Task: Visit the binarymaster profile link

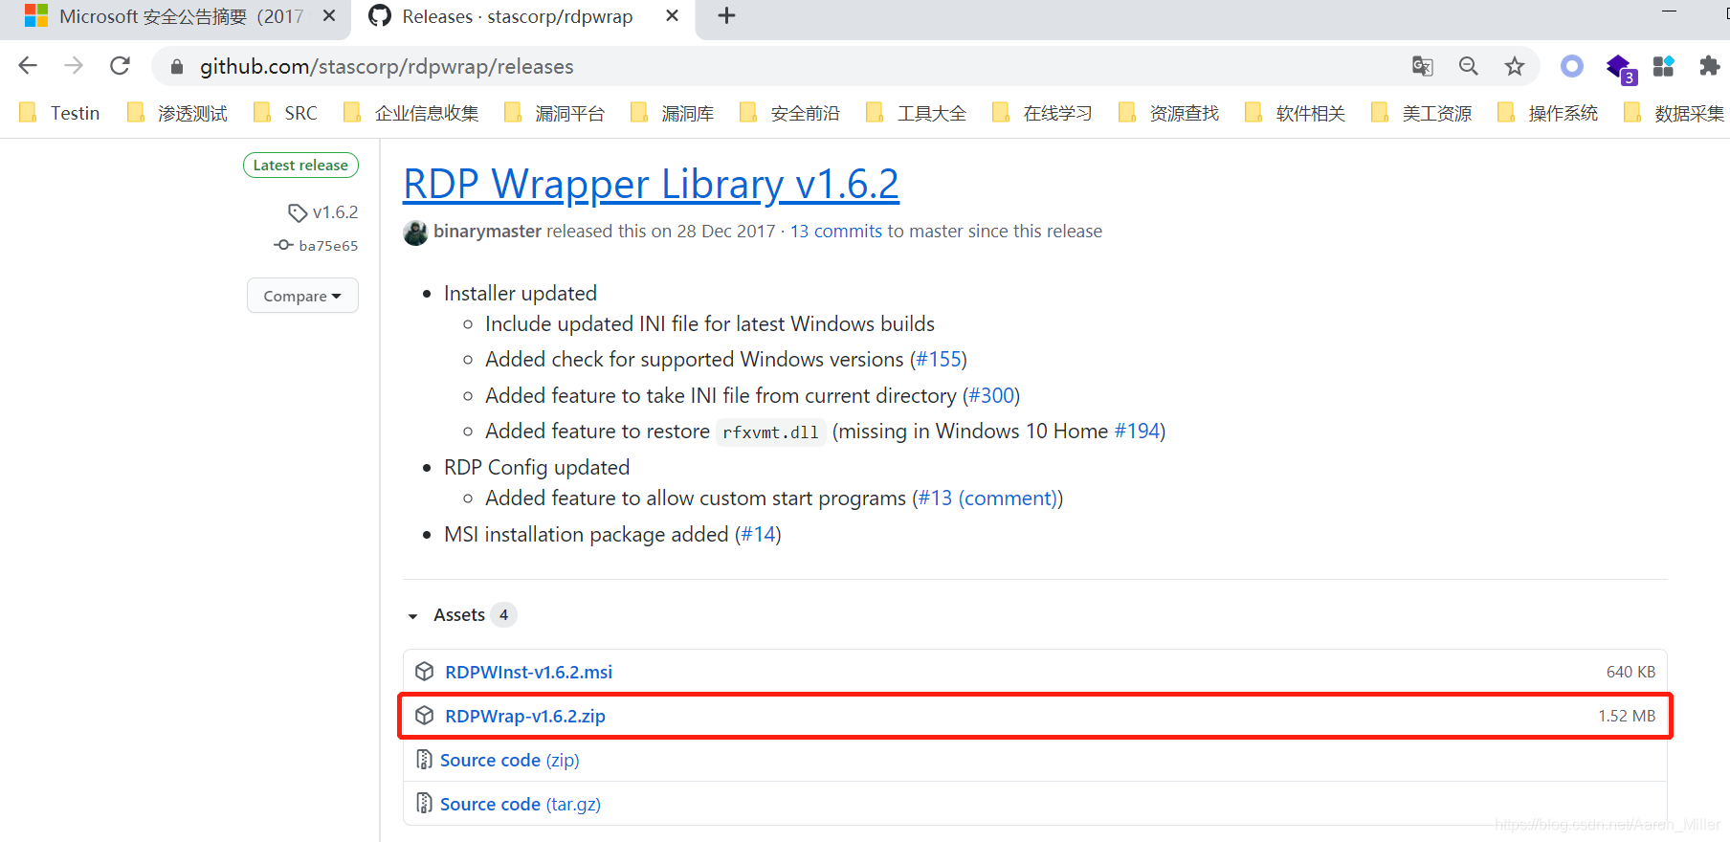Action: coord(487,232)
